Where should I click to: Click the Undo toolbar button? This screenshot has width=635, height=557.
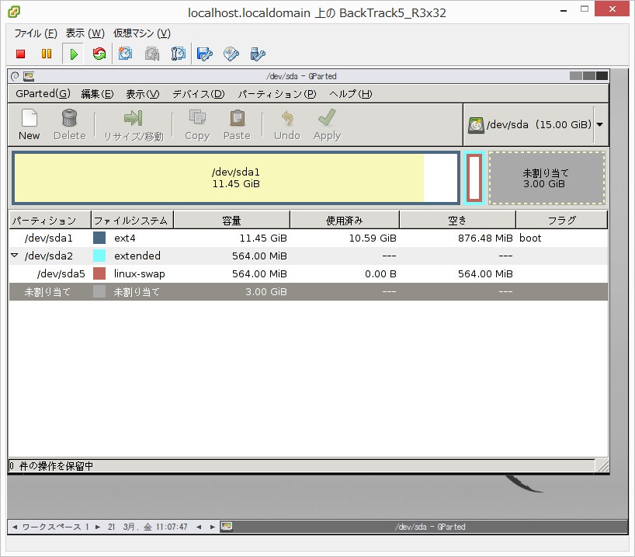(286, 125)
